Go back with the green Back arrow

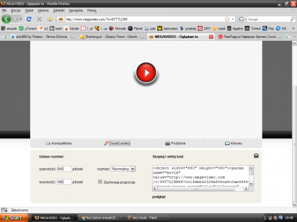click(x=7, y=19)
